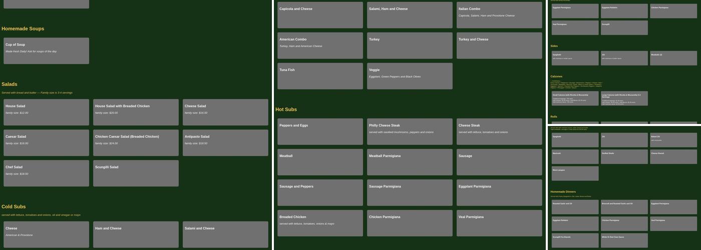Select the Peppers and Eggs hot sub
Viewport: 701px width, 250px height.
320,131
